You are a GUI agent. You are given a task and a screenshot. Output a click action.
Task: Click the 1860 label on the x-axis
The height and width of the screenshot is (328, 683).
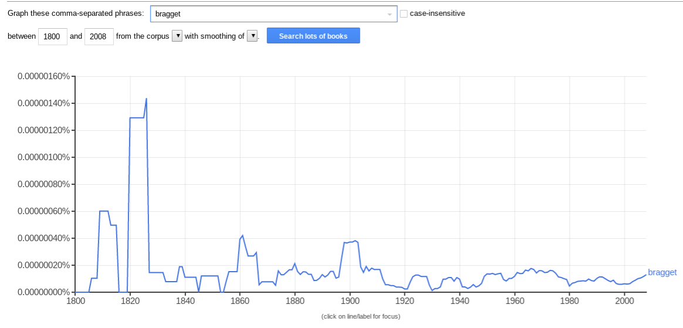240,302
